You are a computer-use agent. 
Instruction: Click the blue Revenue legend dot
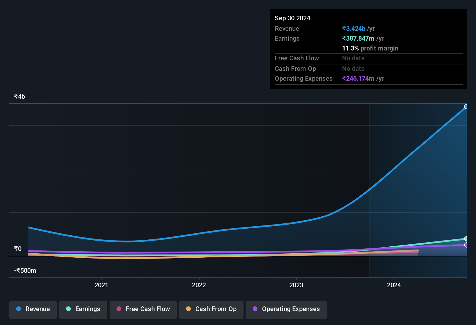18,309
